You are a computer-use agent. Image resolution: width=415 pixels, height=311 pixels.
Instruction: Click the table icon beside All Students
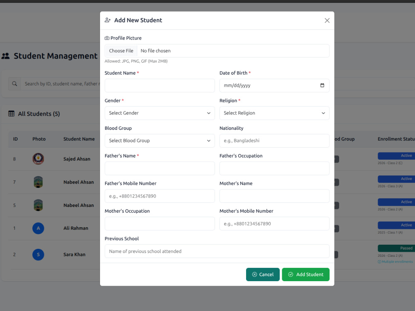point(11,114)
